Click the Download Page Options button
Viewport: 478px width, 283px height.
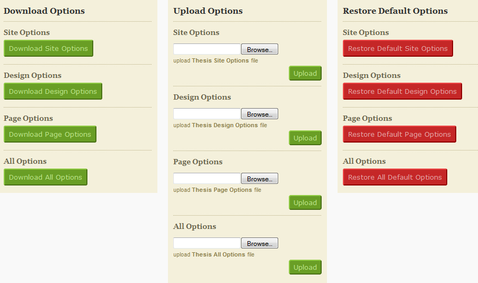point(50,134)
